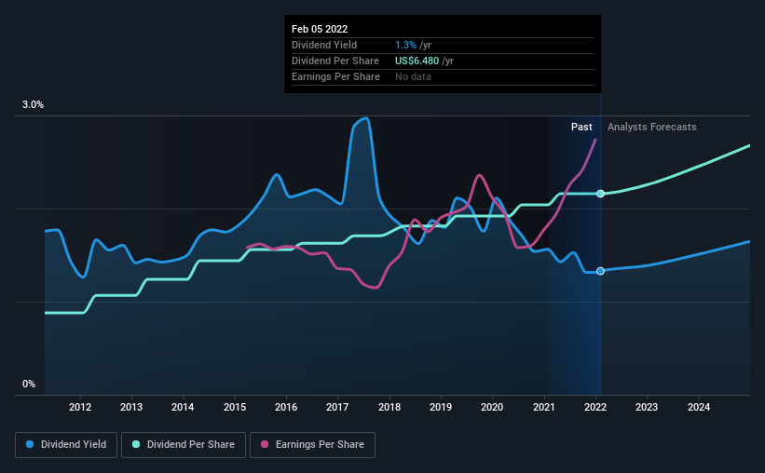Click the 2020 x-axis year label
The width and height of the screenshot is (765, 473).
(x=492, y=407)
